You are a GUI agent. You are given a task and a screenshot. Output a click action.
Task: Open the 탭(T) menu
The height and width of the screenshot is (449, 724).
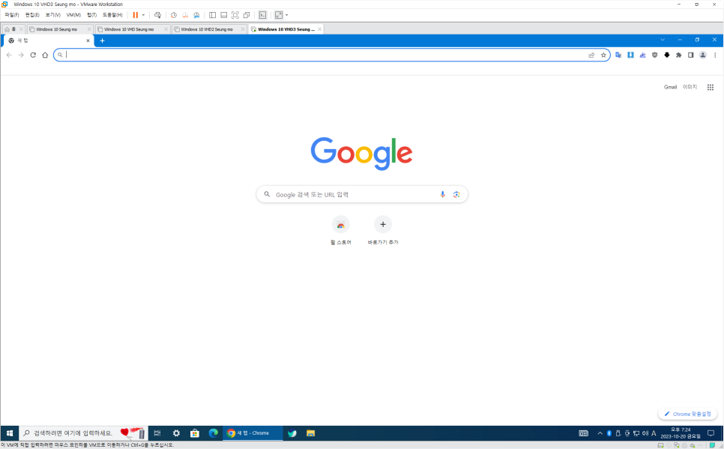click(x=92, y=15)
